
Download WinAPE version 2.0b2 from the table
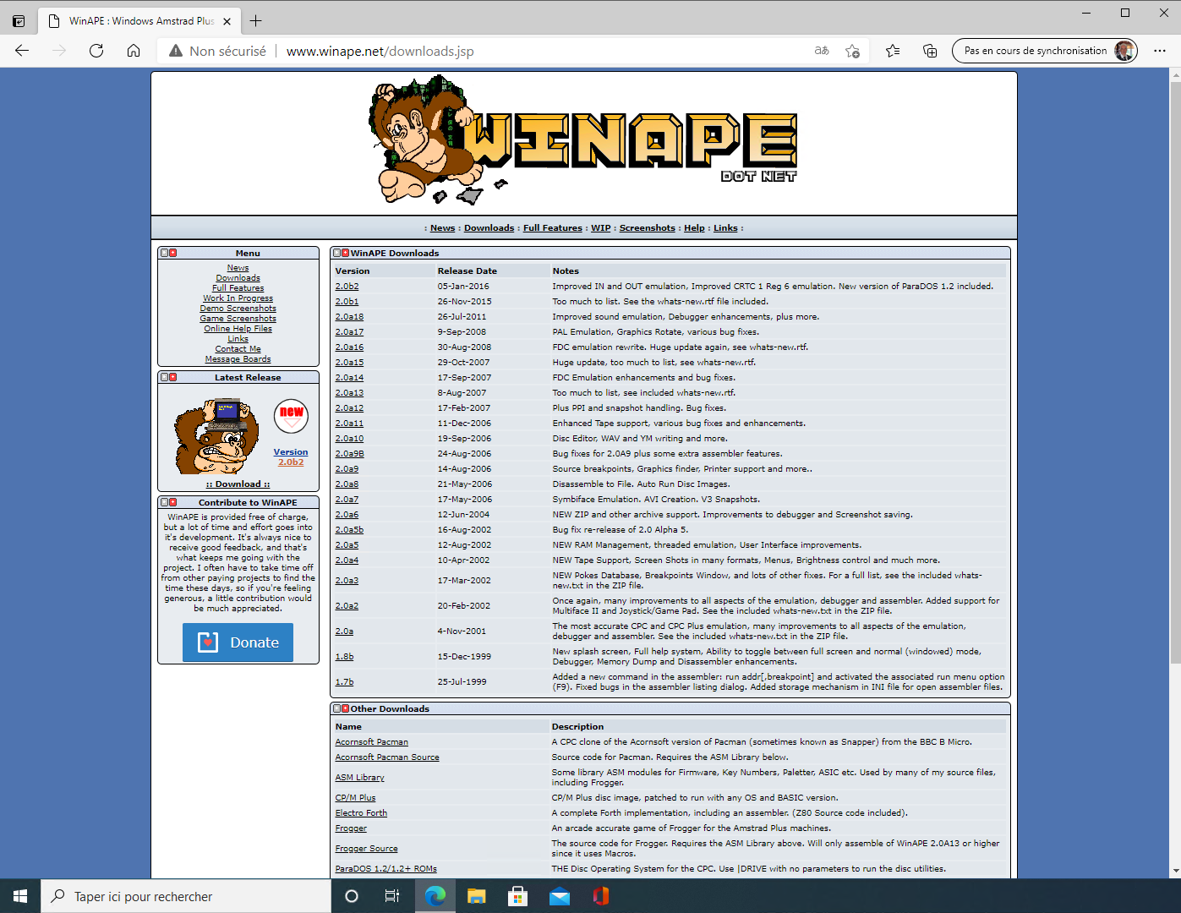347,287
